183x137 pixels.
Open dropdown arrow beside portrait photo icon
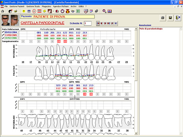[x=53, y=11]
